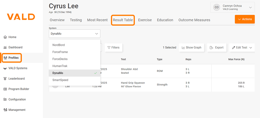Click the CO user avatar
Screen dimensions: 260x118
tap(217, 7)
